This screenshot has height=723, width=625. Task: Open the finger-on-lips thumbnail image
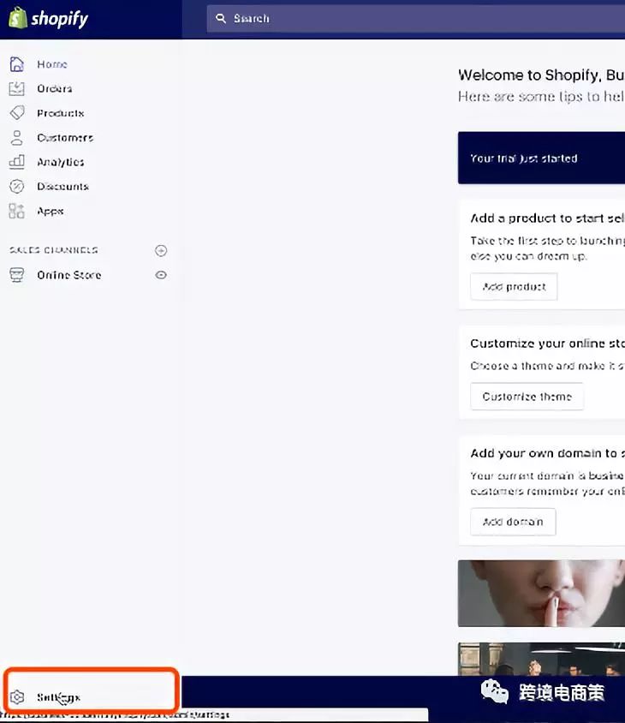tap(541, 593)
